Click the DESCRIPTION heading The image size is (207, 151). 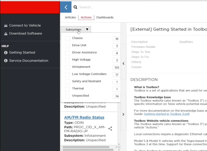[144, 80]
